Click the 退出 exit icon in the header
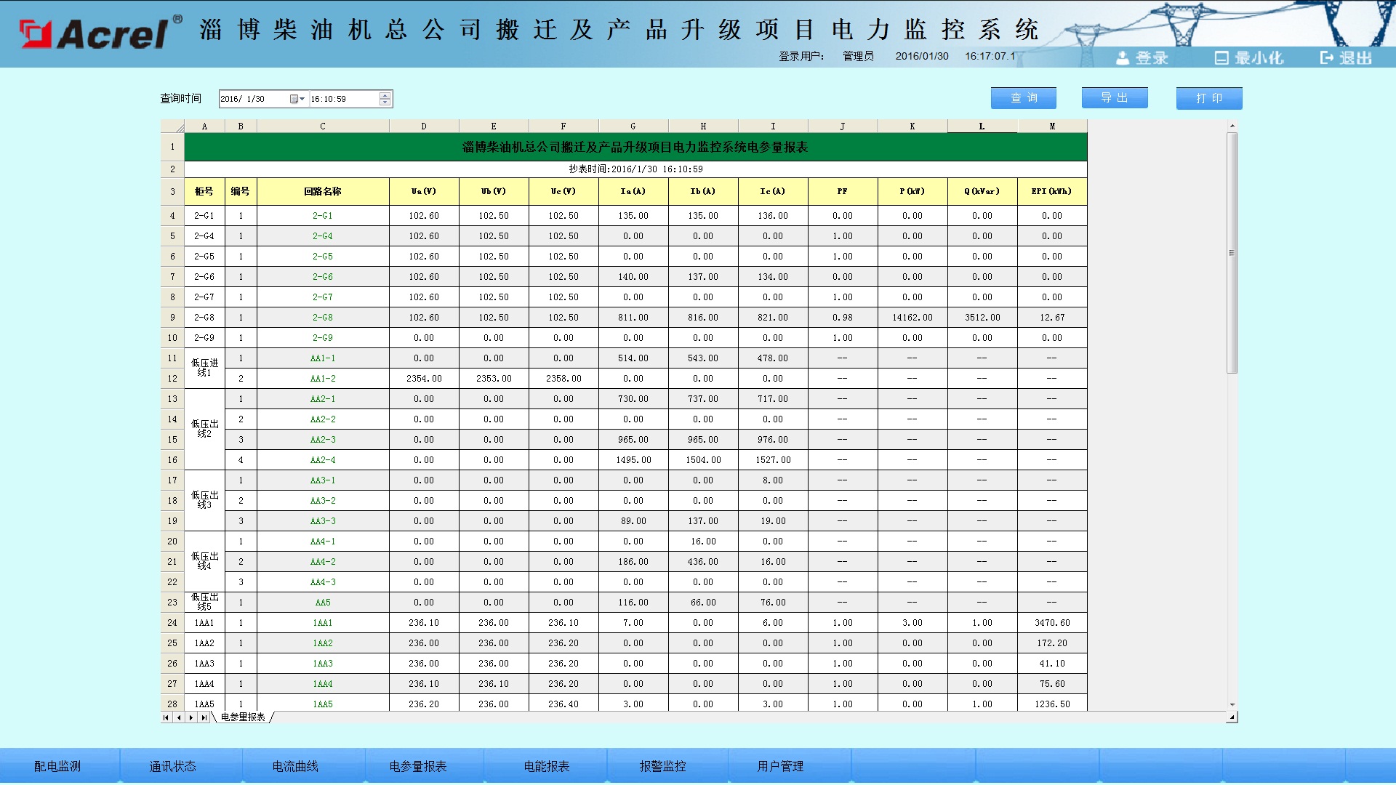 click(x=1327, y=58)
